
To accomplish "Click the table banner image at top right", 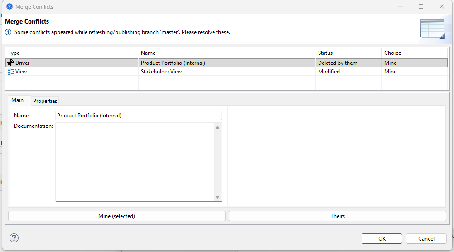I will 432,29.
